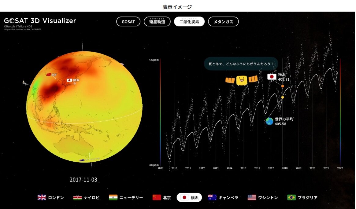Choose the 北京 Beijing city button

162,198
